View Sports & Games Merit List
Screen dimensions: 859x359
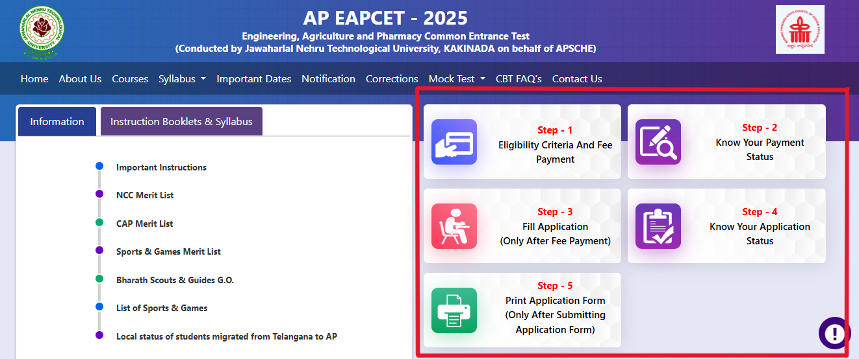pyautogui.click(x=168, y=252)
